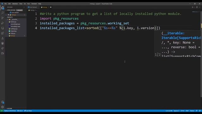The height and width of the screenshot is (114, 202).
Task: Open the Run and Debug view
Action: [x=3, y=23]
